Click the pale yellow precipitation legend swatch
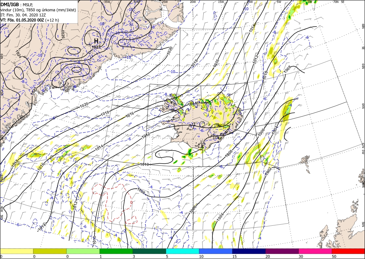 [16, 251]
